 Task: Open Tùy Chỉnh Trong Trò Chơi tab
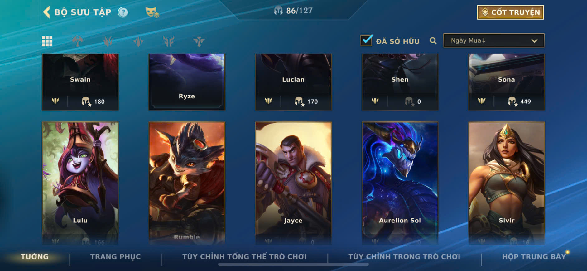404,257
